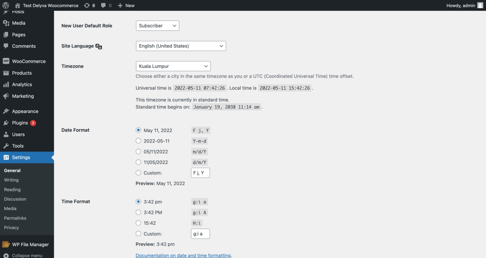486x258 pixels.
Task: Open the comments bubble icon in the admin bar
Action: (x=103, y=6)
